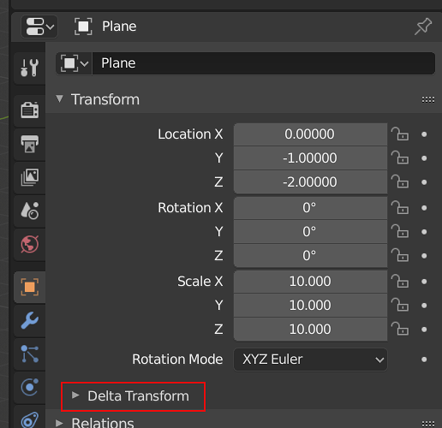The width and height of the screenshot is (442, 428).
Task: Open the Particles properties tab
Action: 30,354
